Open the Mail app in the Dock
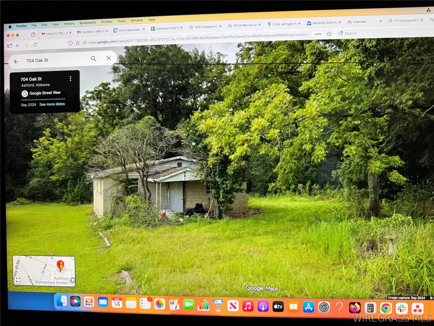434x326 pixels. 103,302
